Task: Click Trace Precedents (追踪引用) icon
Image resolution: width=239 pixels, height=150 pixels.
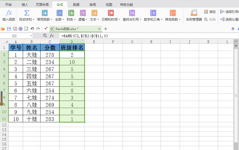Action: pyautogui.click(x=222, y=12)
